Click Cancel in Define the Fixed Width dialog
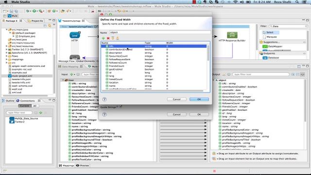This screenshot has width=311, height=175. (x=176, y=99)
